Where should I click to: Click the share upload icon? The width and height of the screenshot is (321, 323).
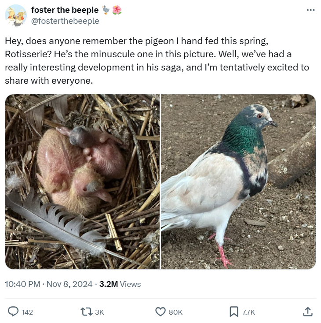point(308,312)
